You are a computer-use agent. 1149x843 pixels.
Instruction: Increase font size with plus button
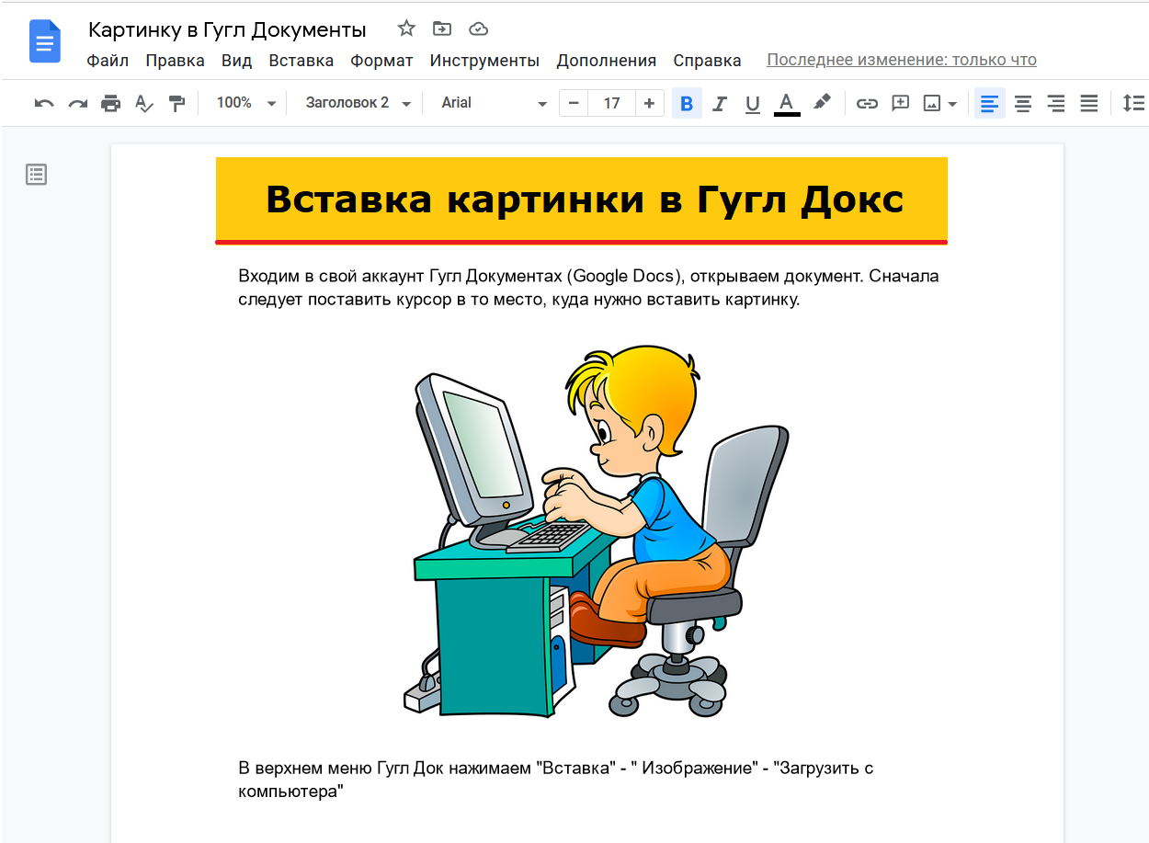point(649,103)
